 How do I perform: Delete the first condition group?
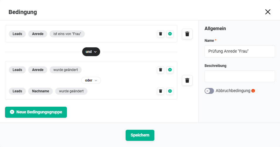(187, 34)
